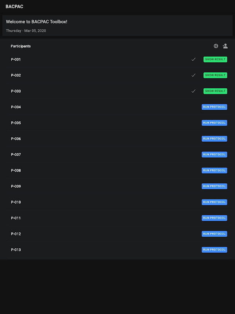
Task: Click the Participants section heading
Action: coord(21,46)
